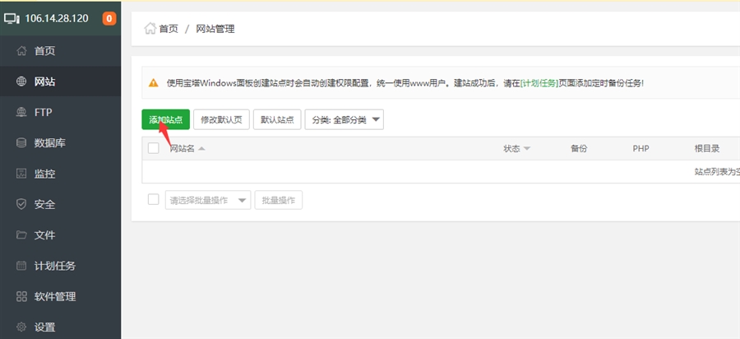Click the monitoring icon for 监控
Image resolution: width=740 pixels, height=339 pixels.
(21, 174)
